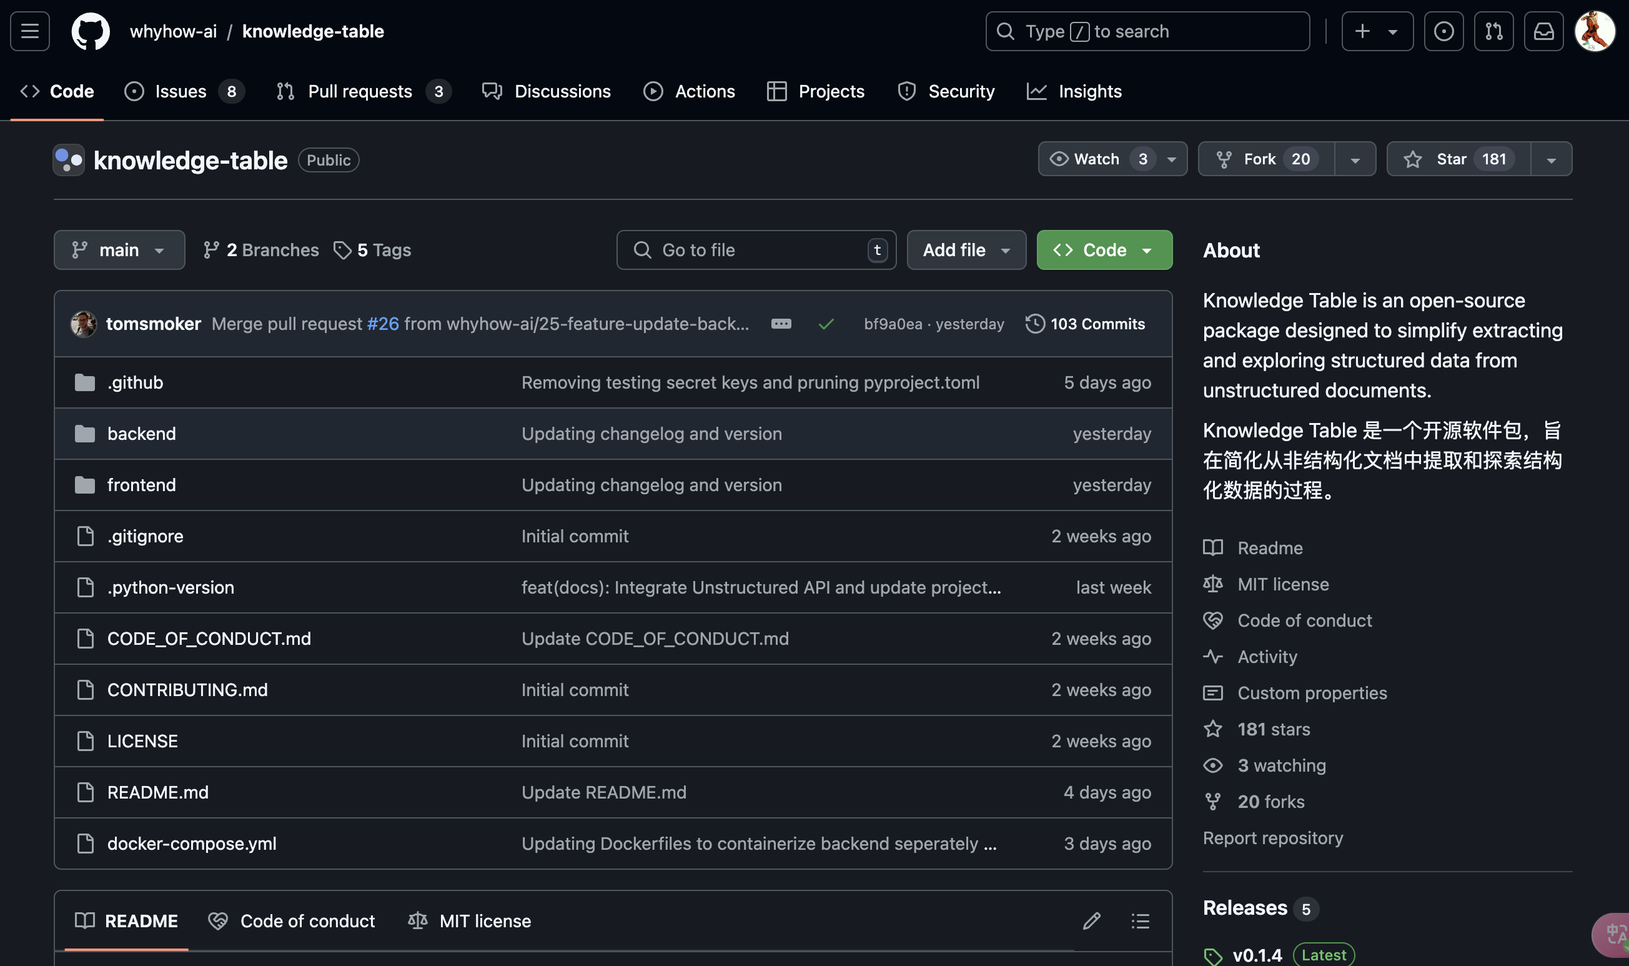Open the main branch selector dropdown

point(119,250)
